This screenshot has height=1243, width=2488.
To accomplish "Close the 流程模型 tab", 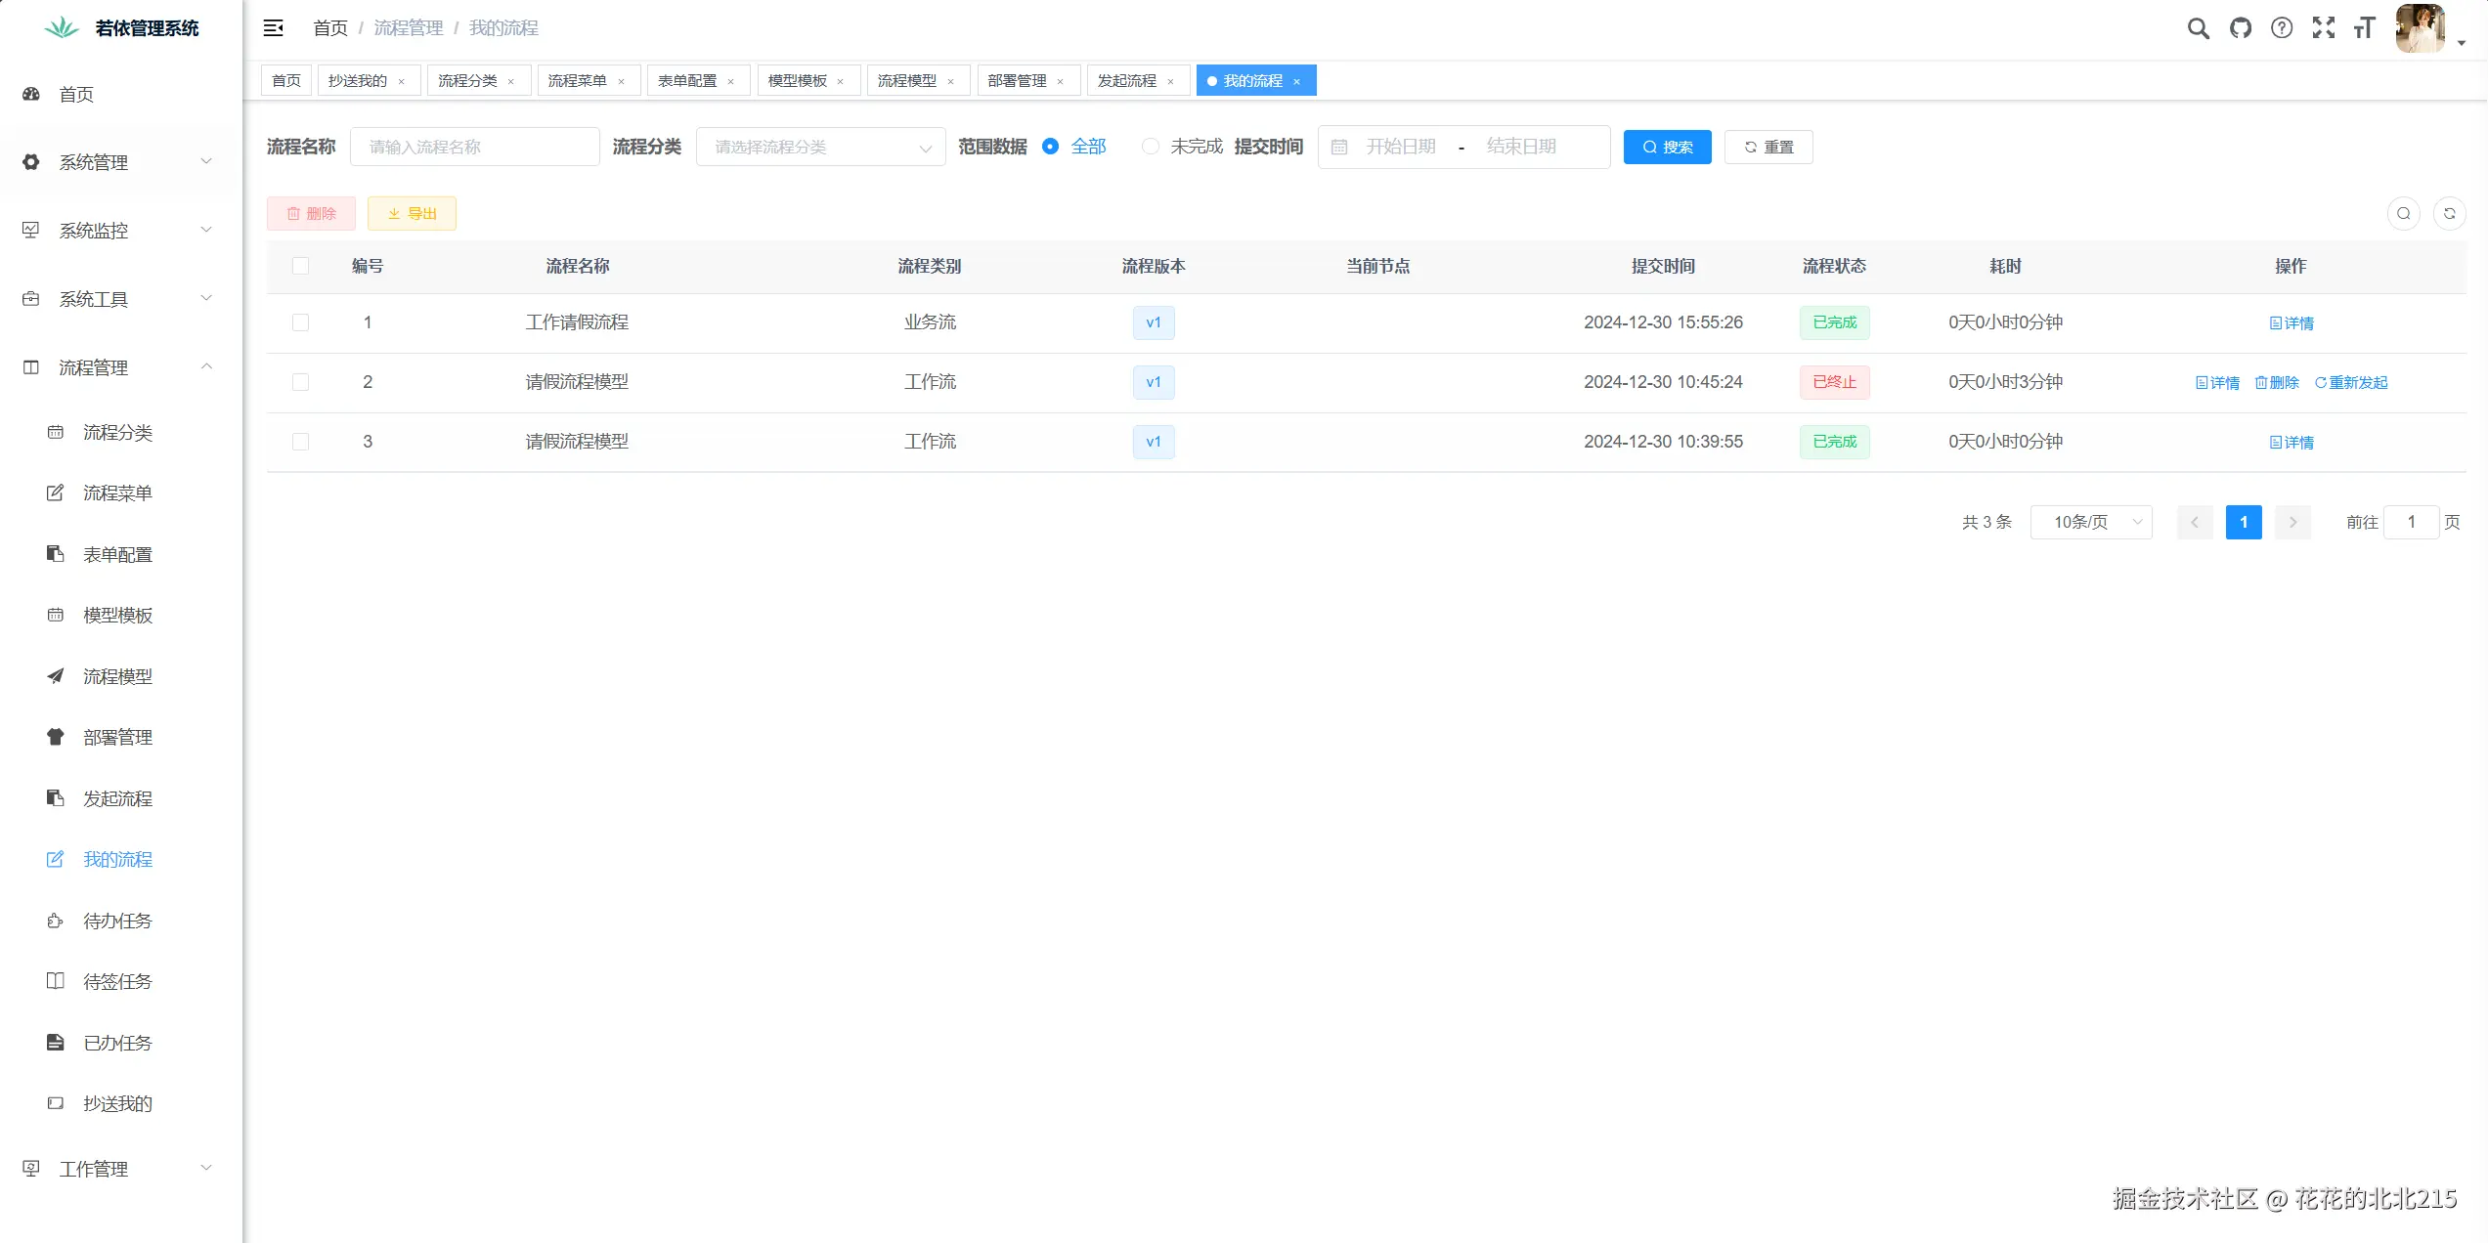I will 950,82.
